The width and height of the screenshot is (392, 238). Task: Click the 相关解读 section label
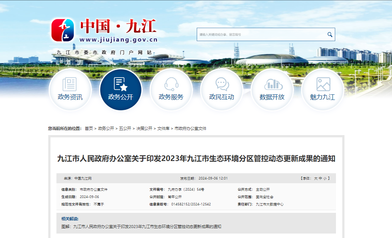click(70, 219)
